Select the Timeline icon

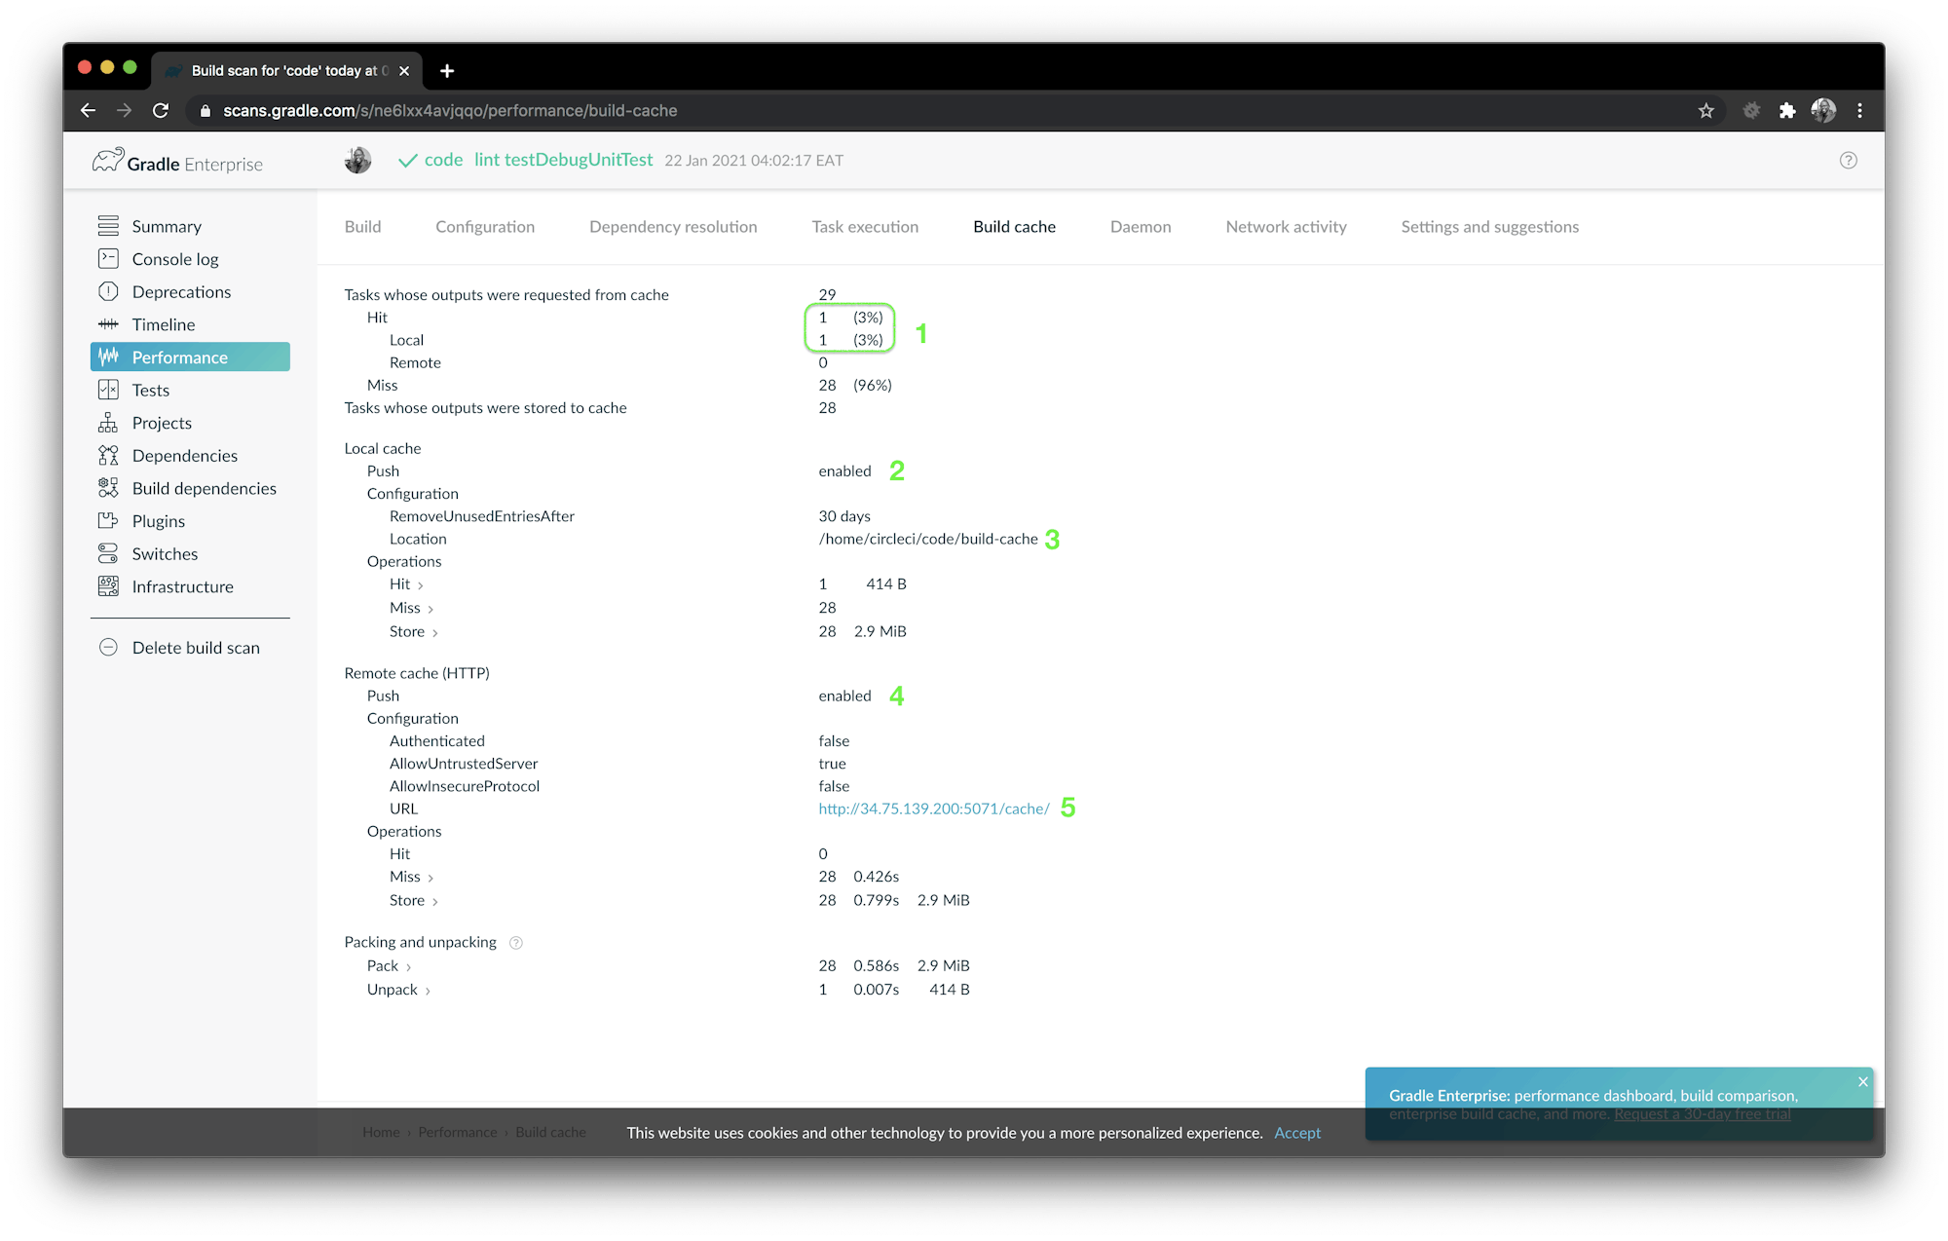coord(109,324)
